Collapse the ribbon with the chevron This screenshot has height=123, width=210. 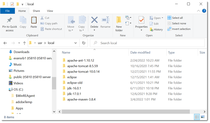click(x=198, y=11)
